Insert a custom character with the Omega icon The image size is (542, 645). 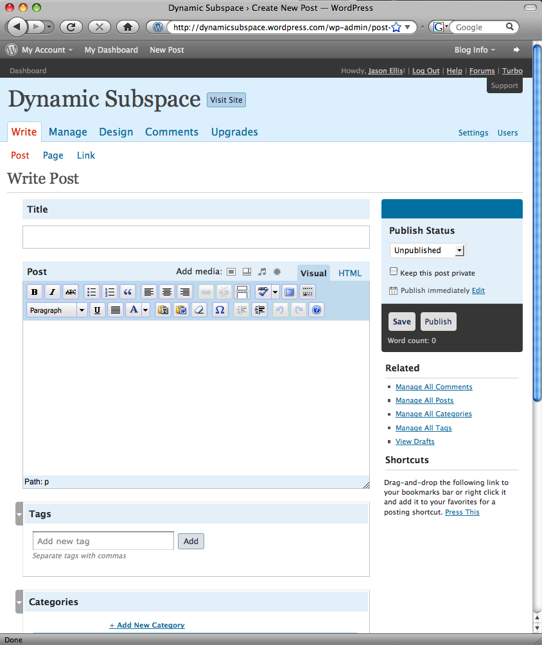(x=220, y=310)
